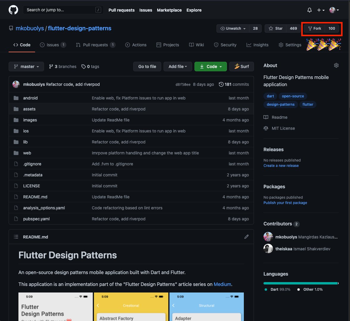The width and height of the screenshot is (350, 321).
Task: Select the open-source topic tag
Action: click(293, 96)
